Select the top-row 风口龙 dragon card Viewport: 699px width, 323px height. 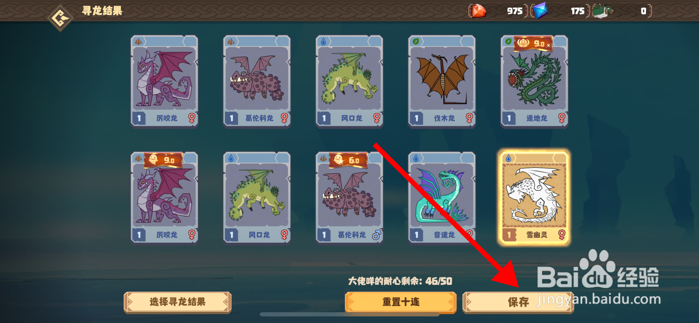coord(349,81)
